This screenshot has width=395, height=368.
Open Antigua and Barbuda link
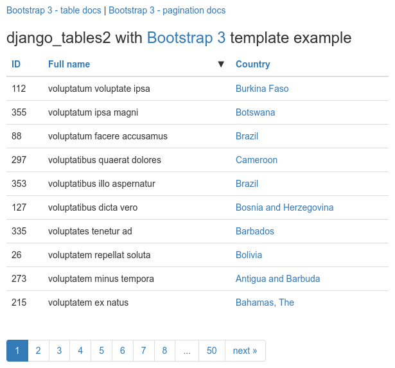tap(277, 279)
